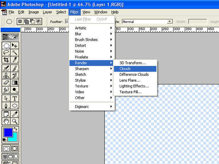Click elliptical marquee preset icon in options bar

[9, 22]
